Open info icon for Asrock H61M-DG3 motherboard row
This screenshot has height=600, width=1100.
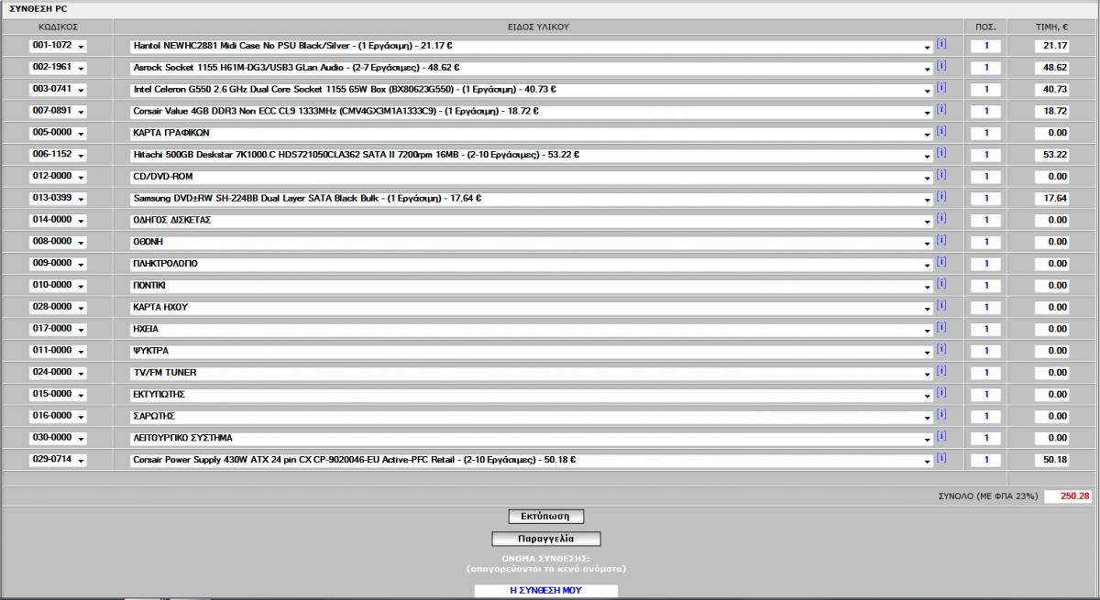[x=941, y=66]
